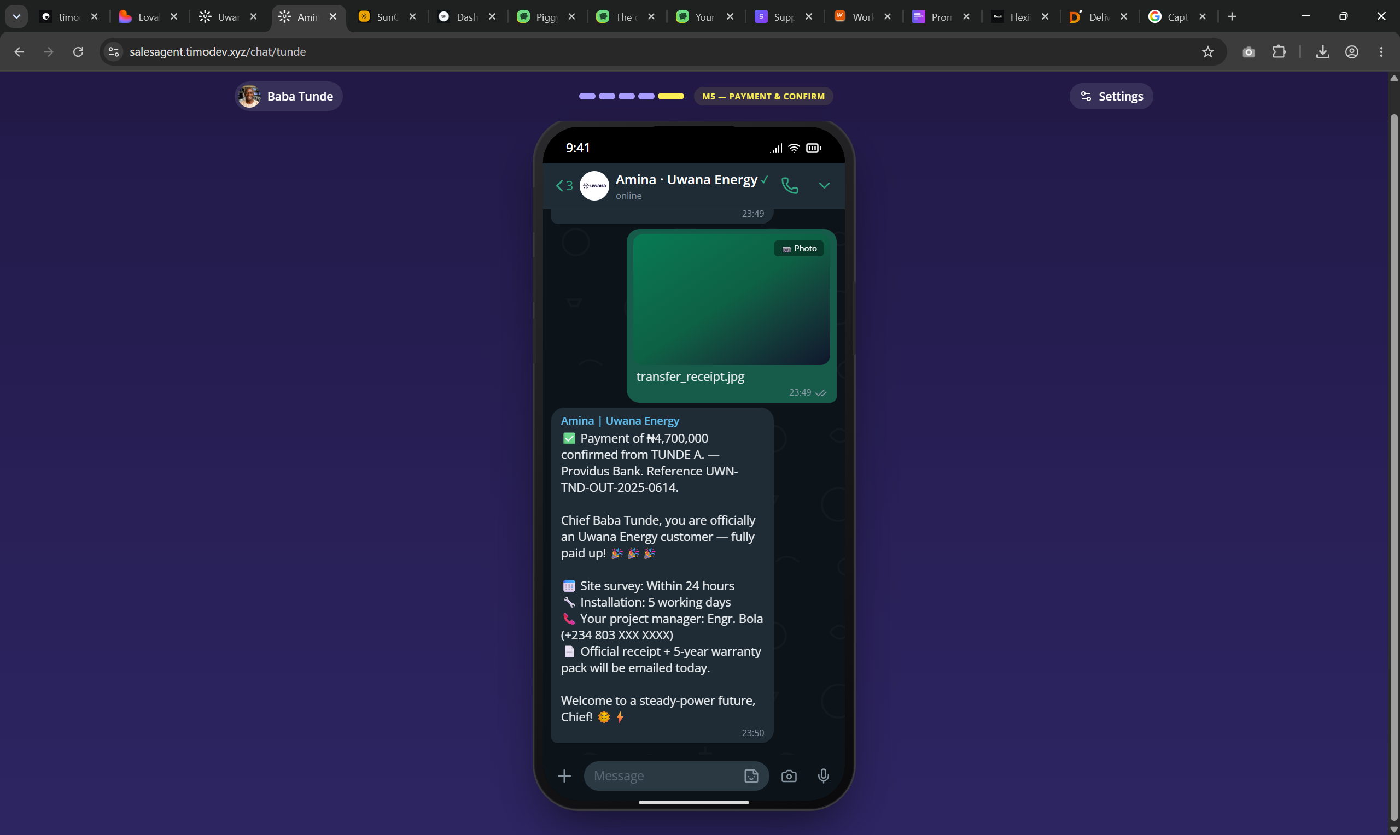Click the address bar URL

[217, 52]
